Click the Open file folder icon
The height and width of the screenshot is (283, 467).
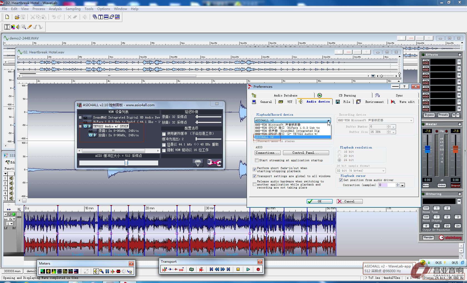(x=17, y=17)
